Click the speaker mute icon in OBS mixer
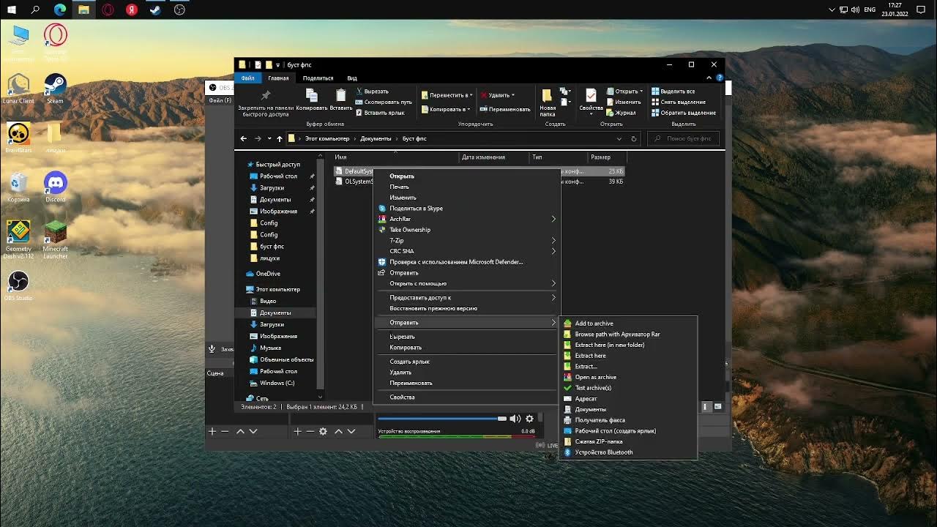Screen dimensions: 937x527 515,419
